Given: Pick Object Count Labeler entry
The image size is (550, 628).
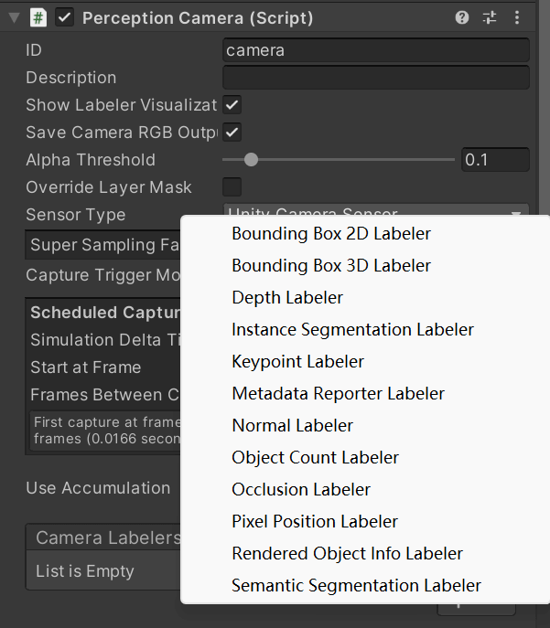Looking at the screenshot, I should [315, 457].
